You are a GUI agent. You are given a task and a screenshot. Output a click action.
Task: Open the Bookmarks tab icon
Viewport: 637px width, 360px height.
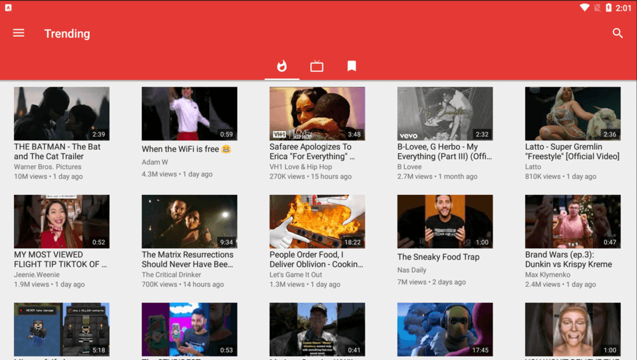point(351,66)
